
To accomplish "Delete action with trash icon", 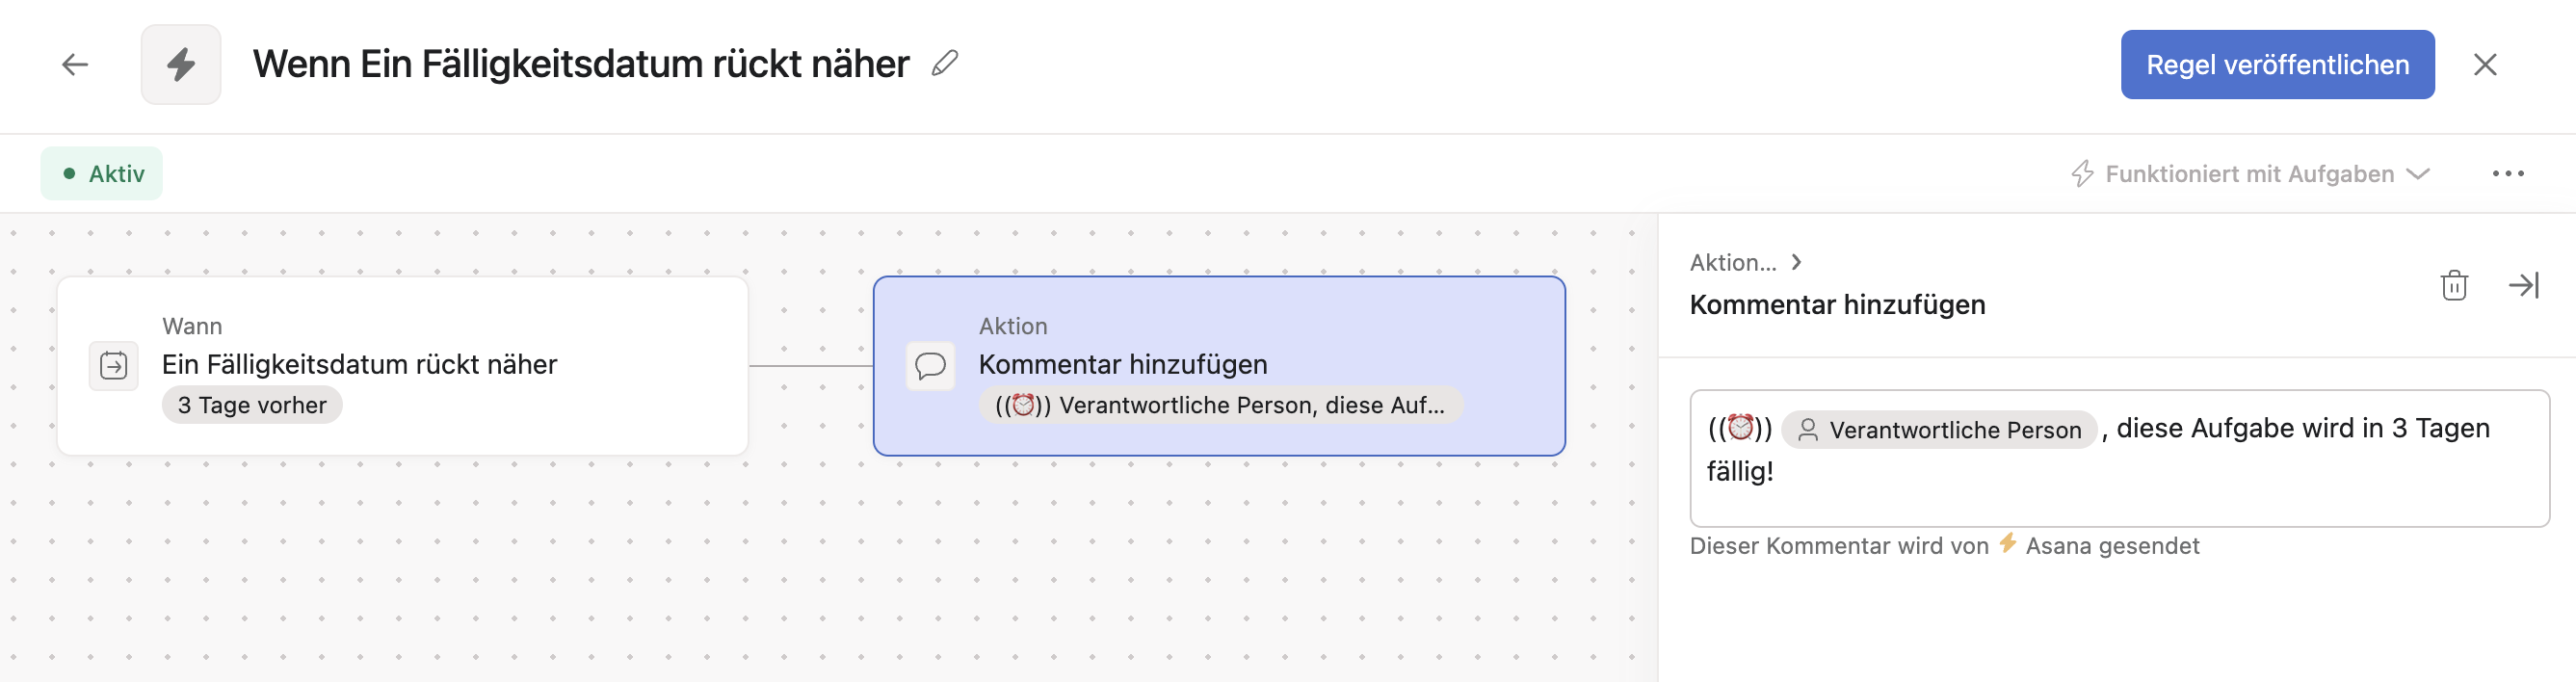I will 2454,286.
